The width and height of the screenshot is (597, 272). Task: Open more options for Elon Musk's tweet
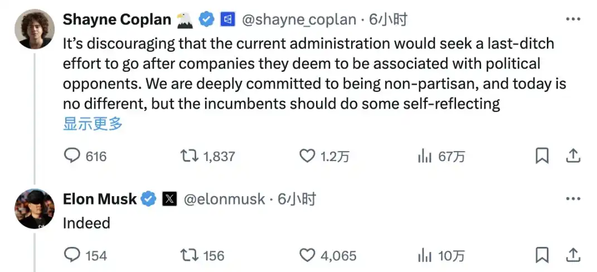(573, 198)
